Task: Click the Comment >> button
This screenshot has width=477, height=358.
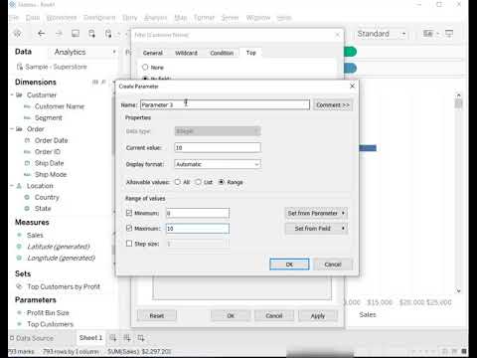Action: (333, 105)
